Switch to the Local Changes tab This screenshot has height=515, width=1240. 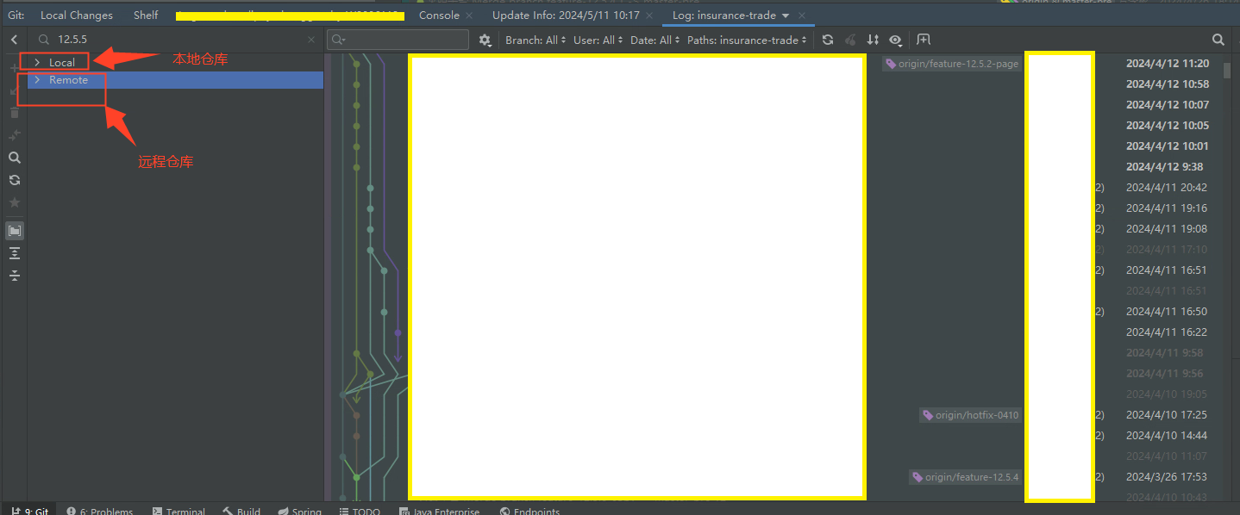pyautogui.click(x=77, y=16)
